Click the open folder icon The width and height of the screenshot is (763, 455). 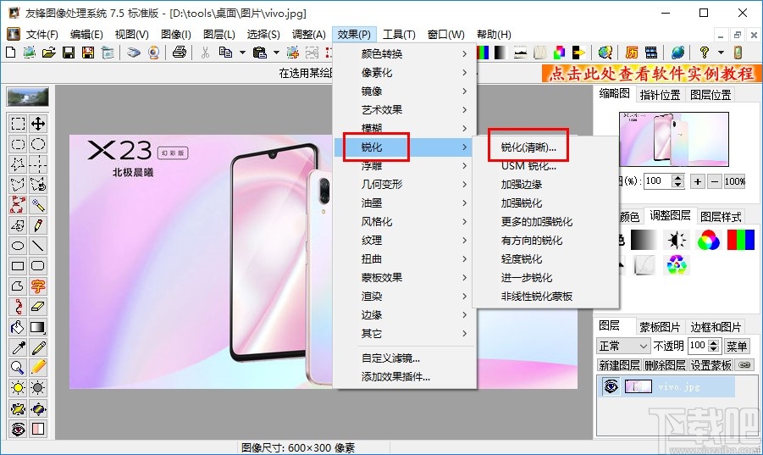[48, 52]
